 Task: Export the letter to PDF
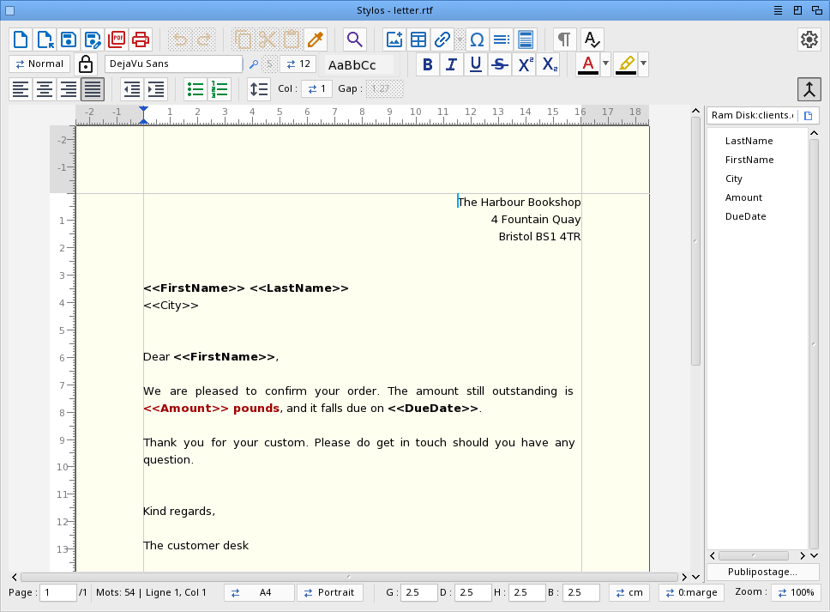coord(117,39)
